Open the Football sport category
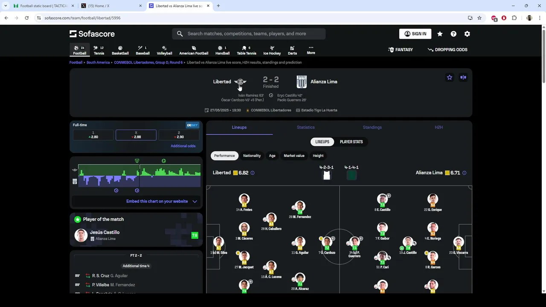The width and height of the screenshot is (546, 307). [x=79, y=50]
